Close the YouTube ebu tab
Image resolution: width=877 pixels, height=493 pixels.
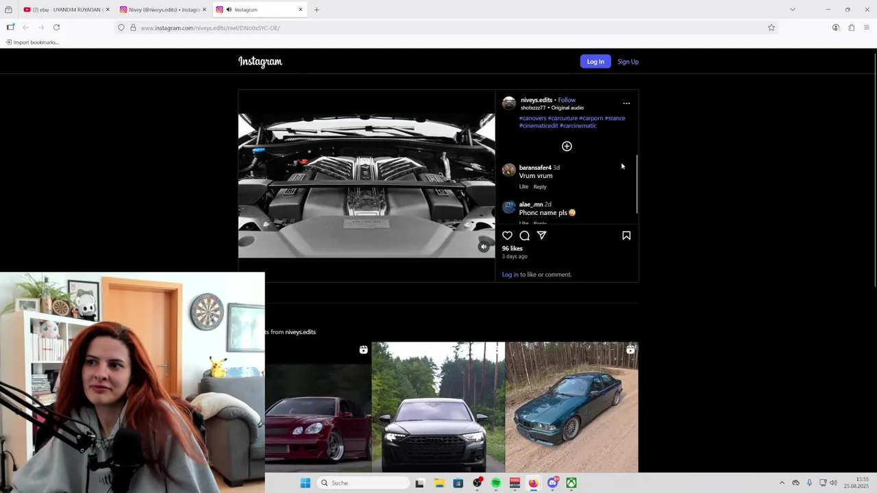[108, 10]
